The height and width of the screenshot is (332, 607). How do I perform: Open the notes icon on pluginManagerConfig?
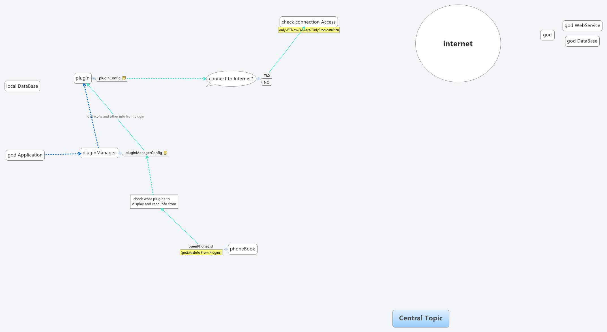tap(166, 153)
